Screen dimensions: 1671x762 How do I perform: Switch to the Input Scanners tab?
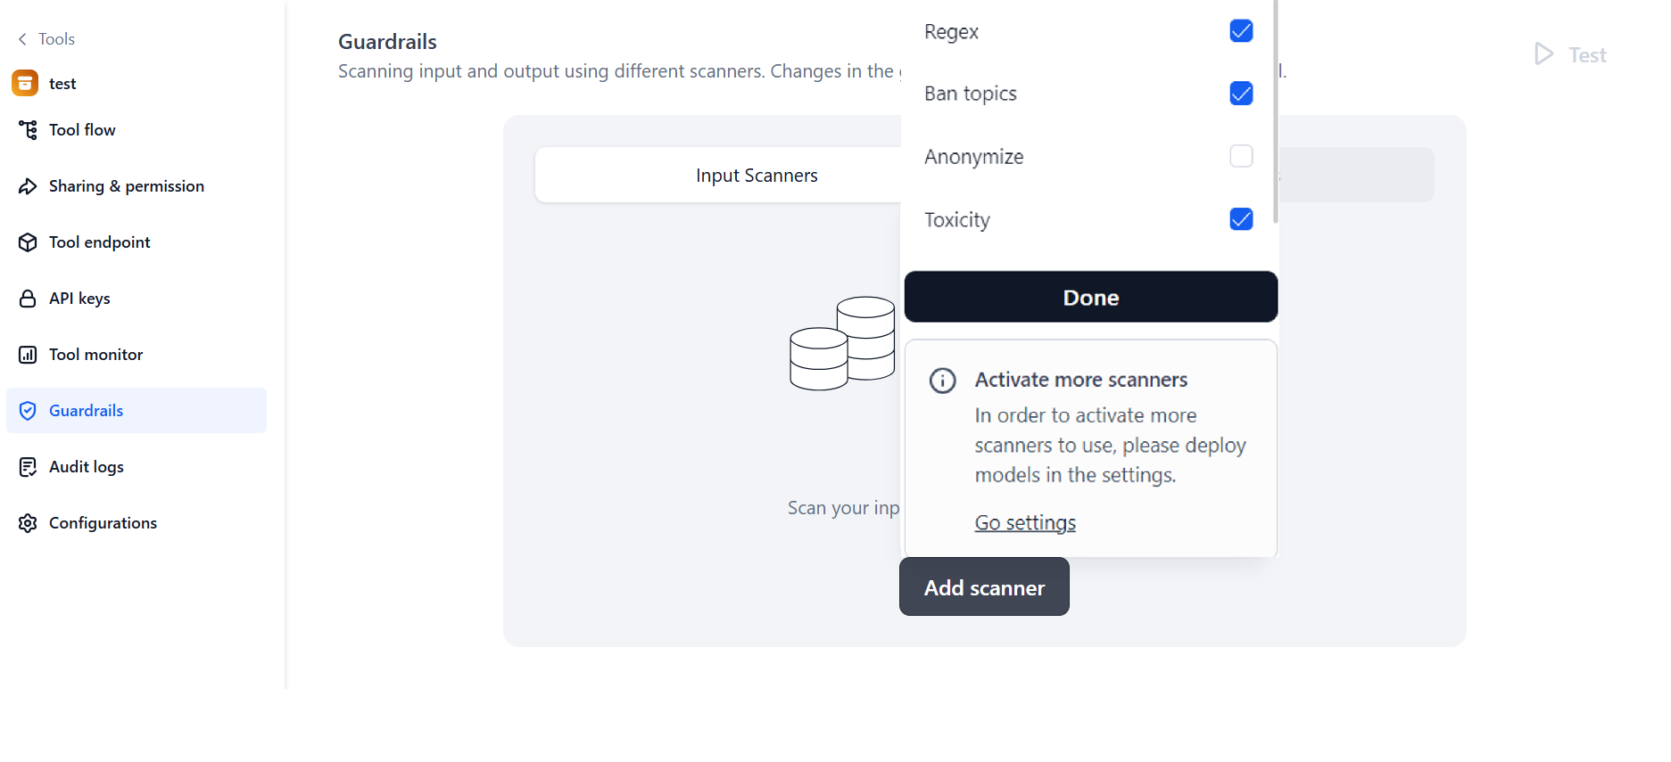click(x=757, y=176)
